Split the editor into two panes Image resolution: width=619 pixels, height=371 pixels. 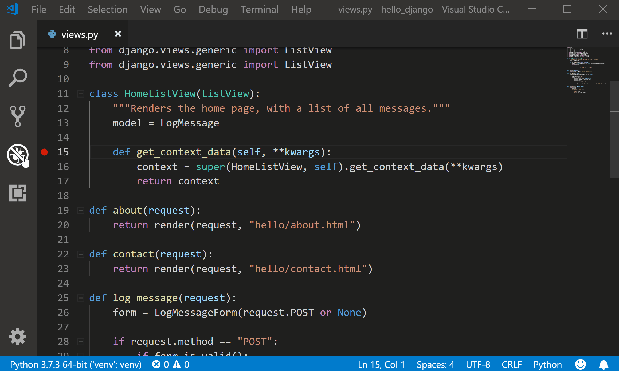click(x=582, y=34)
